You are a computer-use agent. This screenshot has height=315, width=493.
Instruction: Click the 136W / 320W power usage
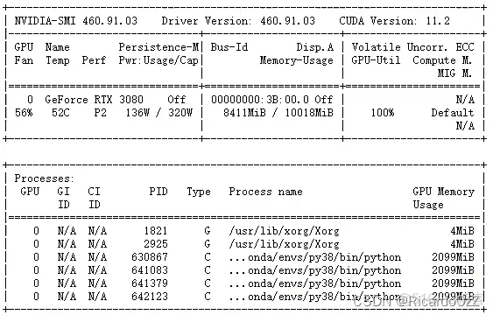(x=158, y=112)
